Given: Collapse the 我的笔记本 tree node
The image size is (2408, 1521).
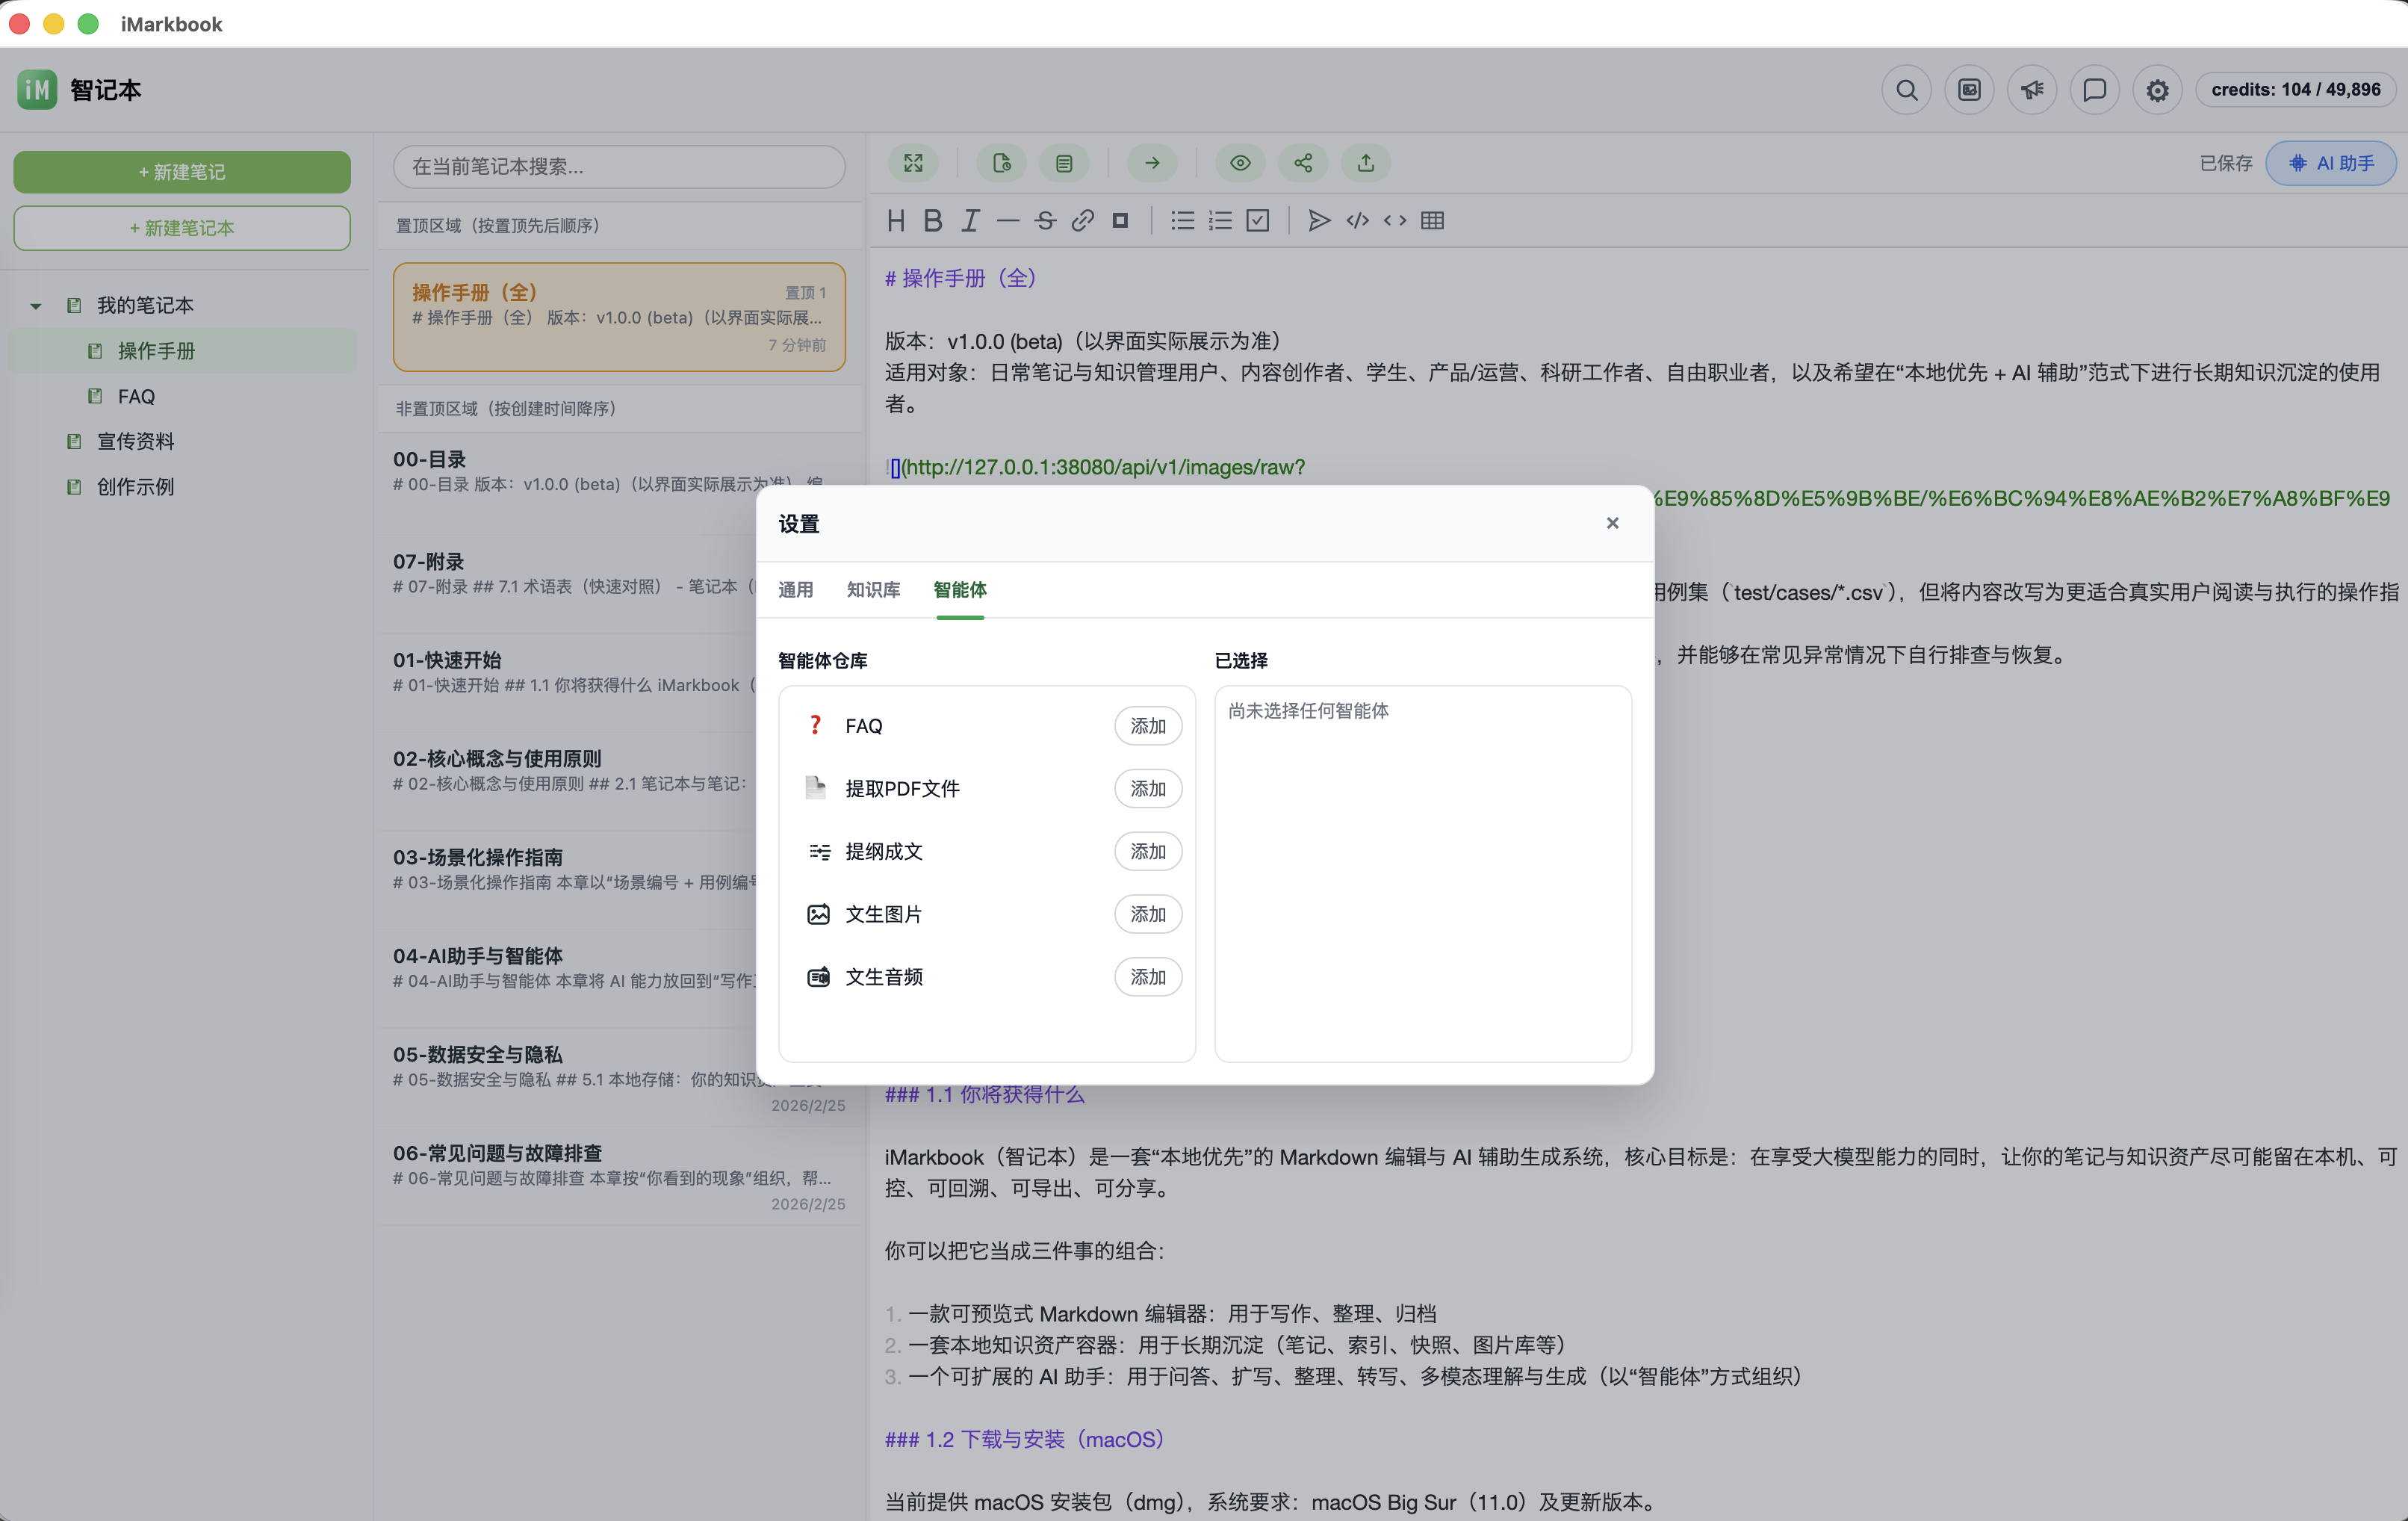Looking at the screenshot, I should (36, 306).
